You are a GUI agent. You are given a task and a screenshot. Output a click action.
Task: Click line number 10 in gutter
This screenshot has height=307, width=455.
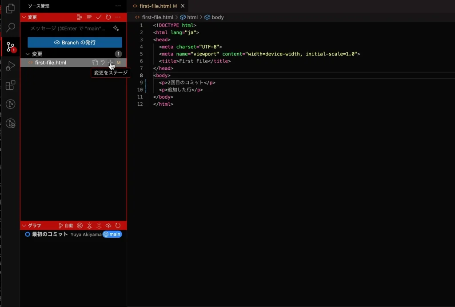[x=140, y=90]
